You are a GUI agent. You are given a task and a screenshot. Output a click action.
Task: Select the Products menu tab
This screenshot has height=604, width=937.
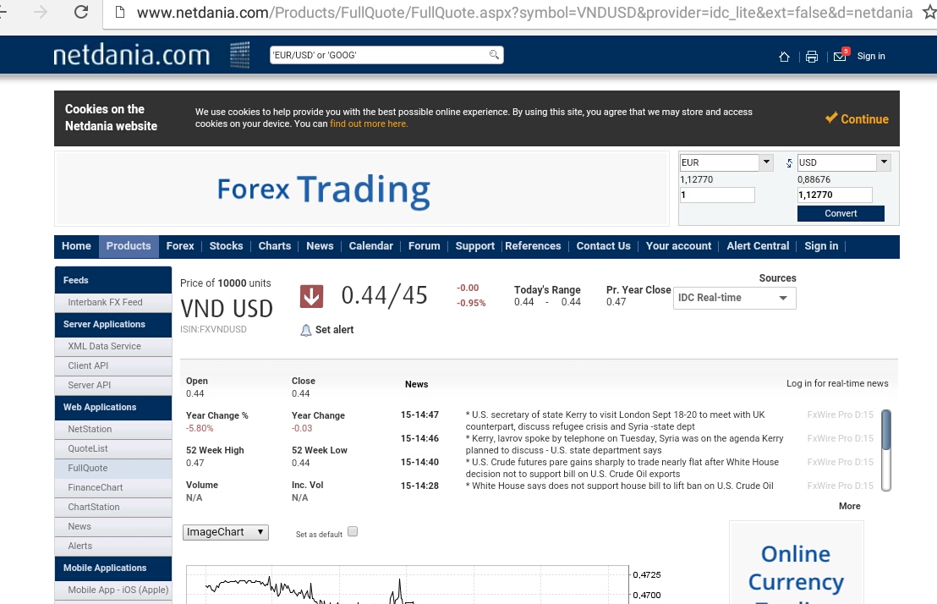(129, 246)
